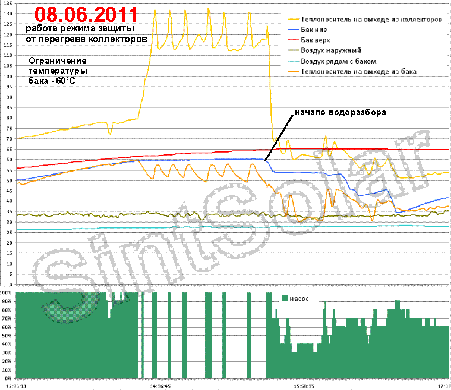The height and width of the screenshot is (390, 451).
Task: Click the 50% pump axis label
Action: (x=8, y=335)
